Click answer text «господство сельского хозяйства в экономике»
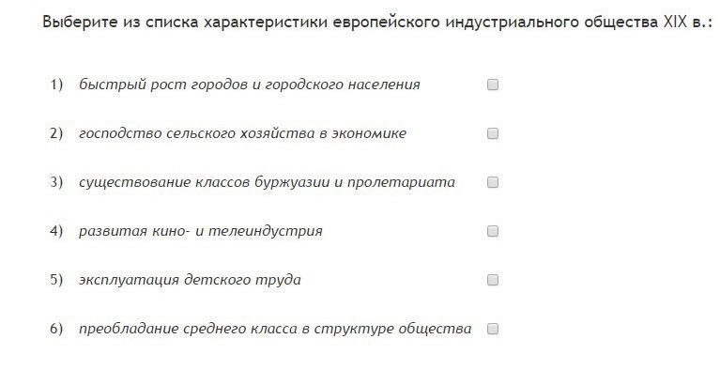This screenshot has width=720, height=370. pyautogui.click(x=242, y=133)
